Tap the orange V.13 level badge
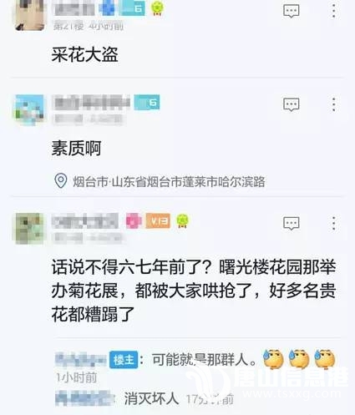This screenshot has height=415, width=355. tap(158, 221)
